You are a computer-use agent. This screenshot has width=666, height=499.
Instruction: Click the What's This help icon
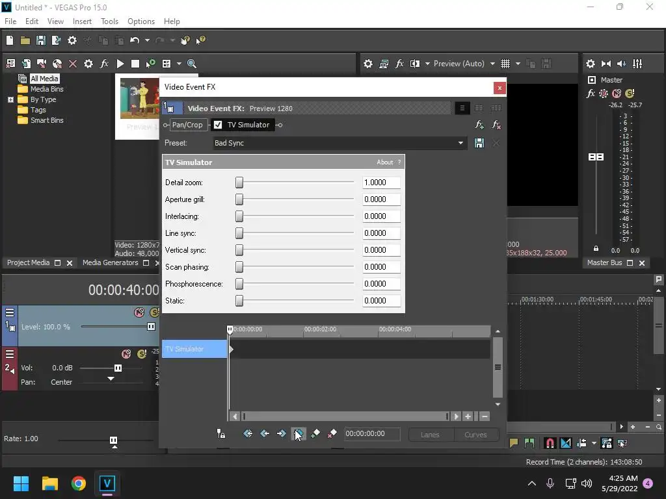200,40
